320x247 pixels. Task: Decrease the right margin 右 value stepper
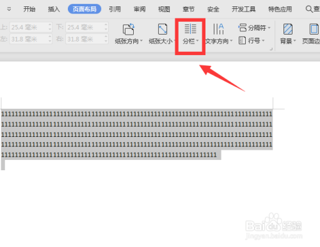(x=106, y=42)
